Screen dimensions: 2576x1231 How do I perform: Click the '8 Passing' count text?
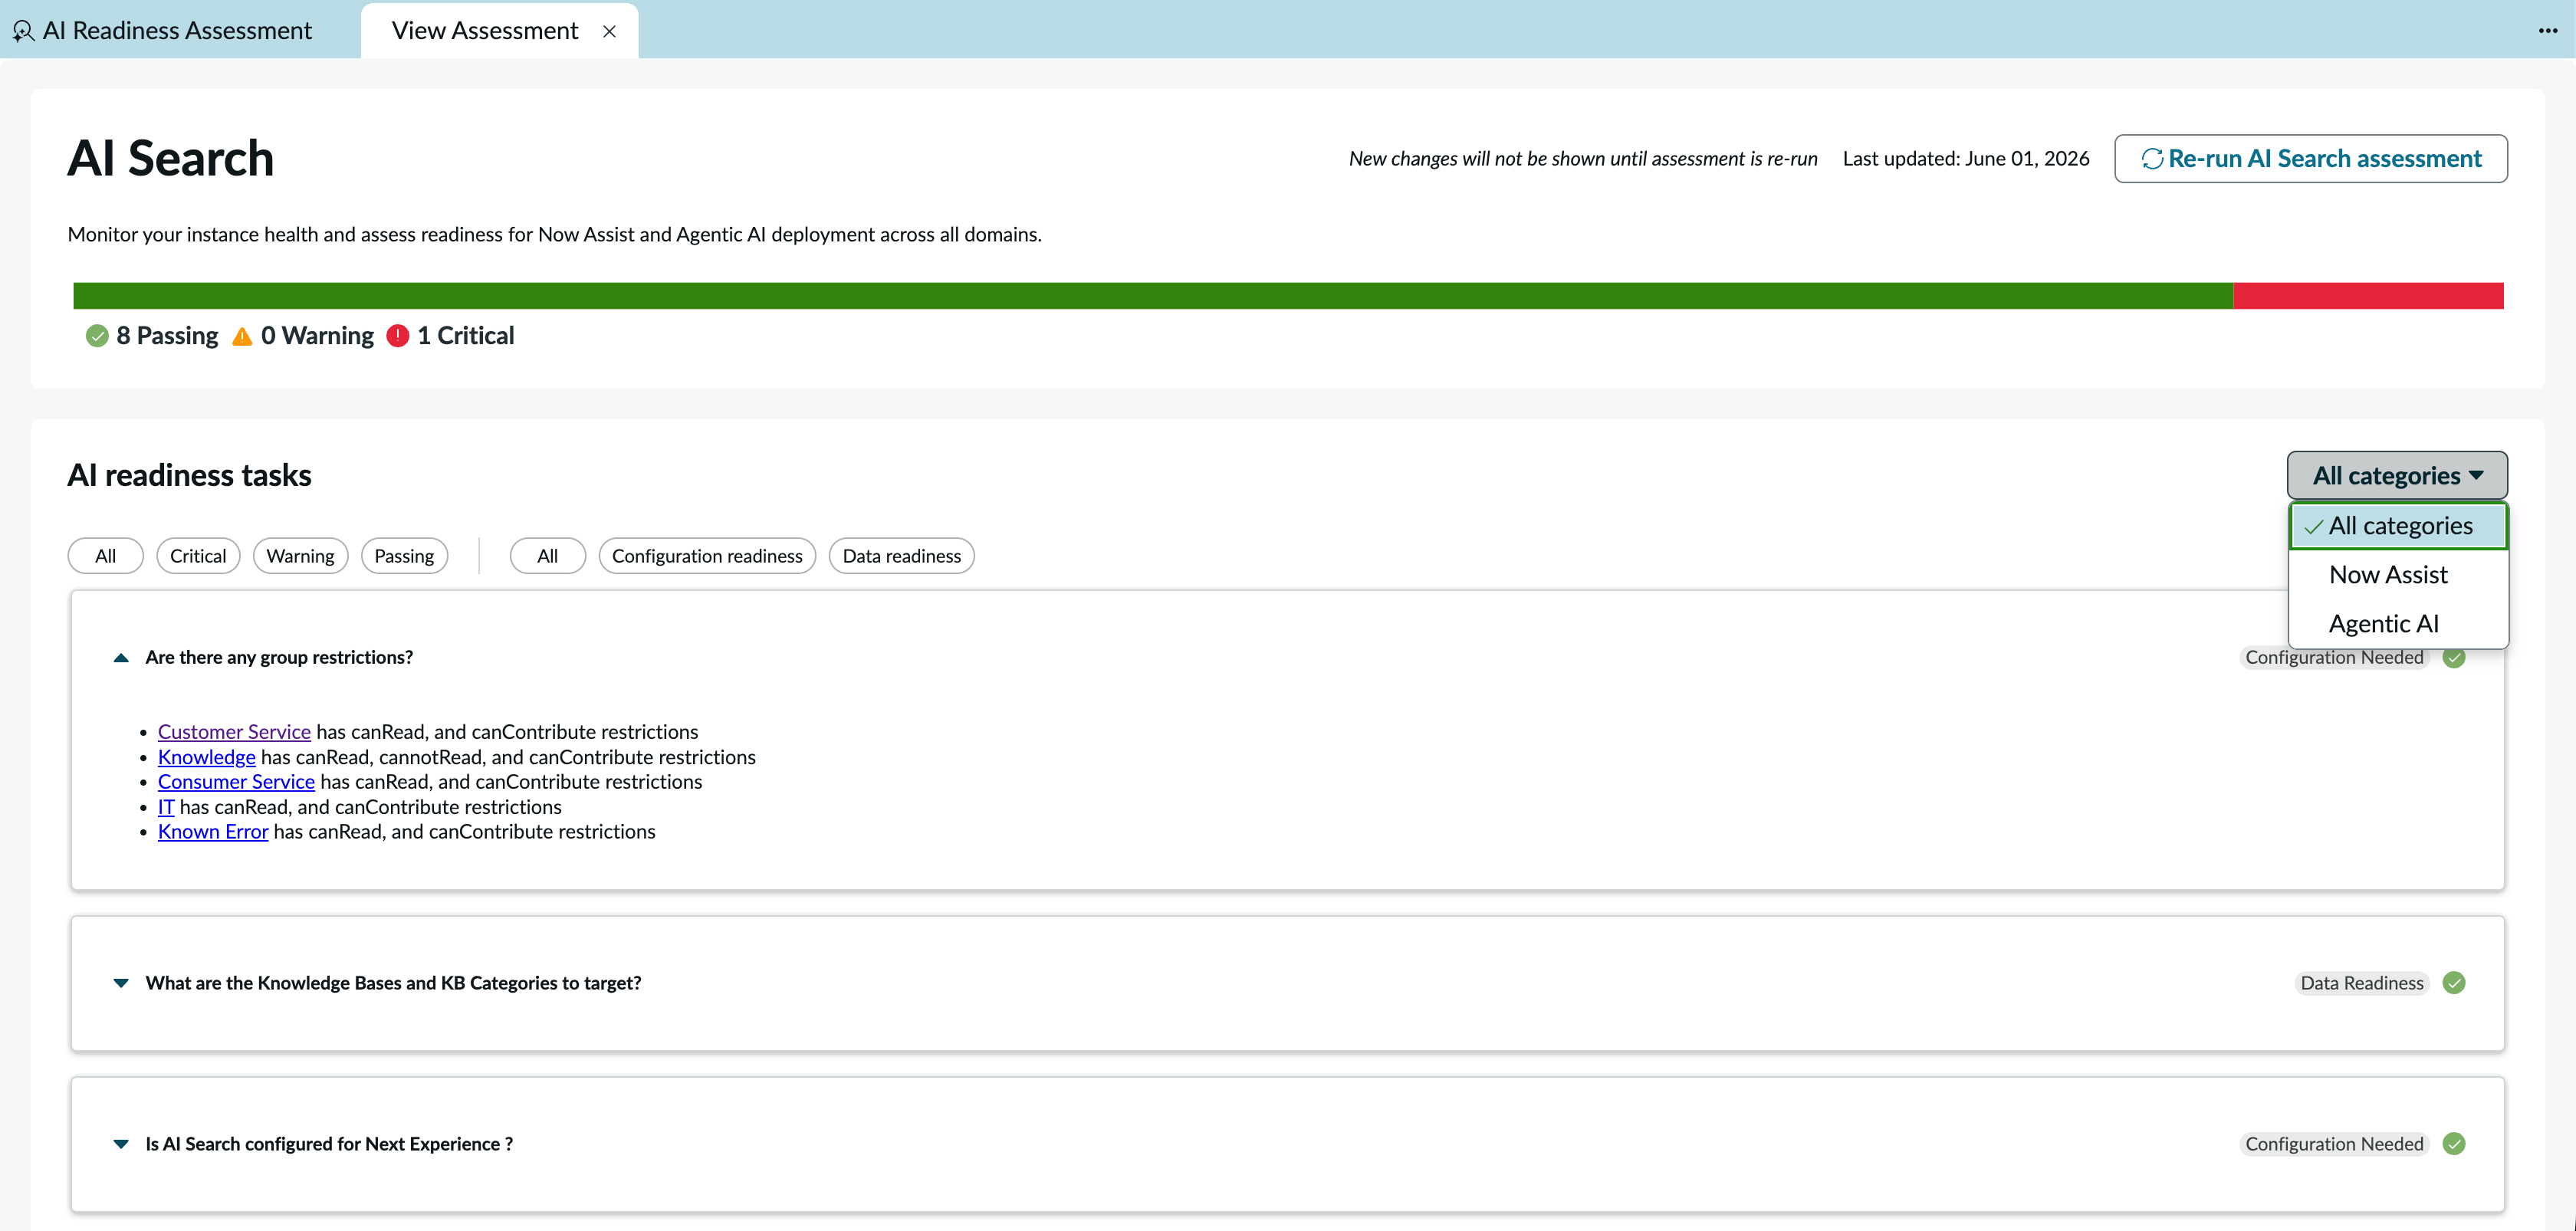pos(167,336)
